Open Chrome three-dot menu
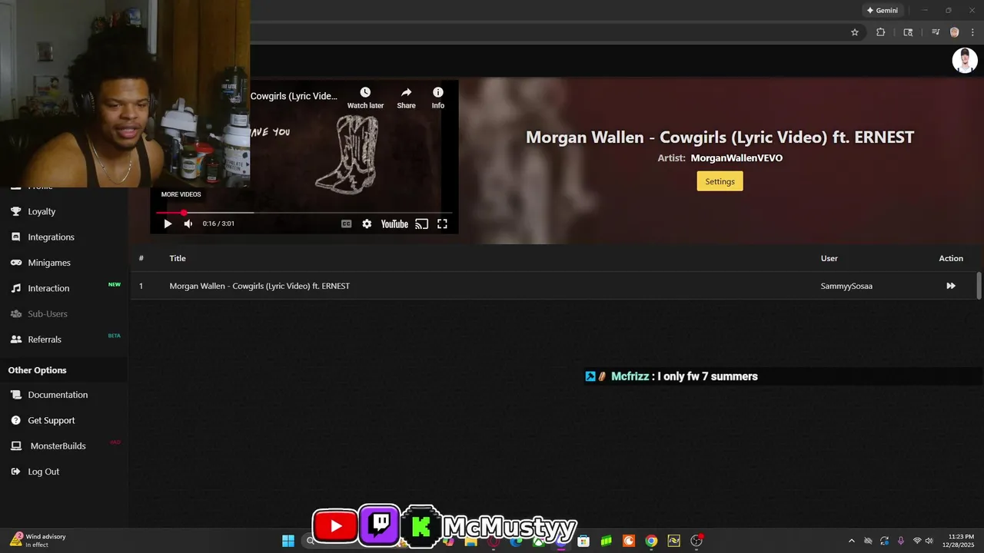 [972, 32]
